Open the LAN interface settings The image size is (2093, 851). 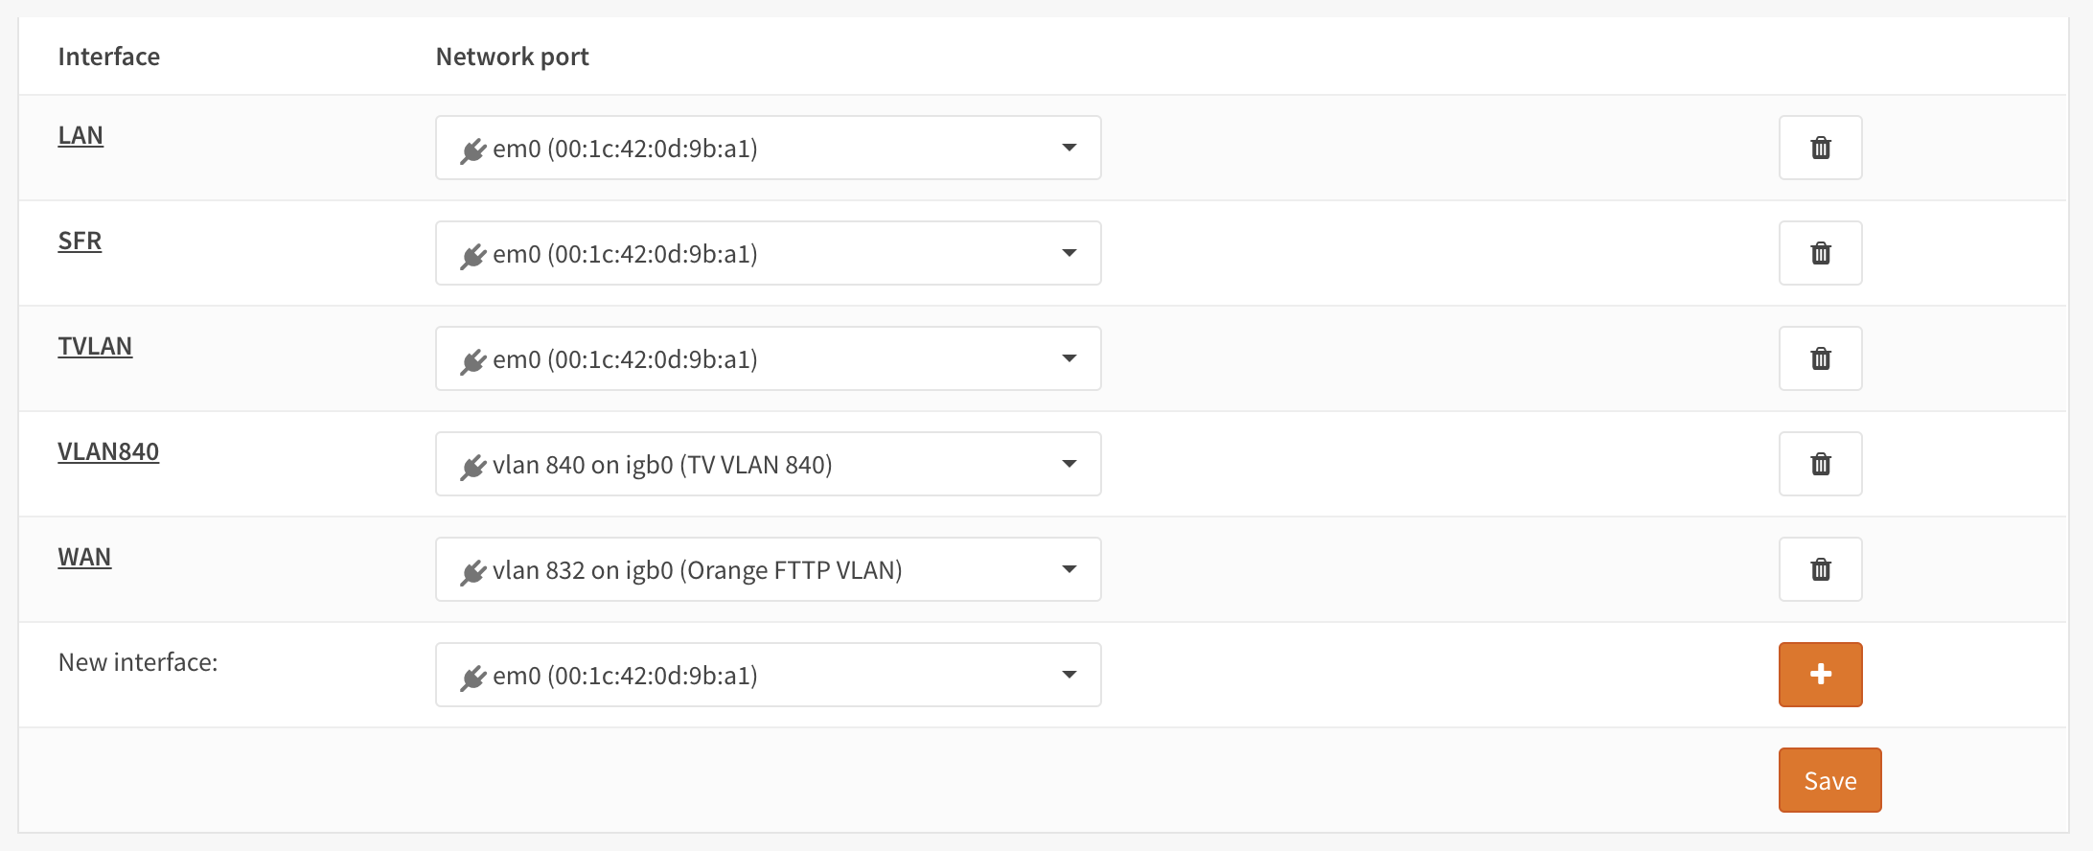[80, 135]
